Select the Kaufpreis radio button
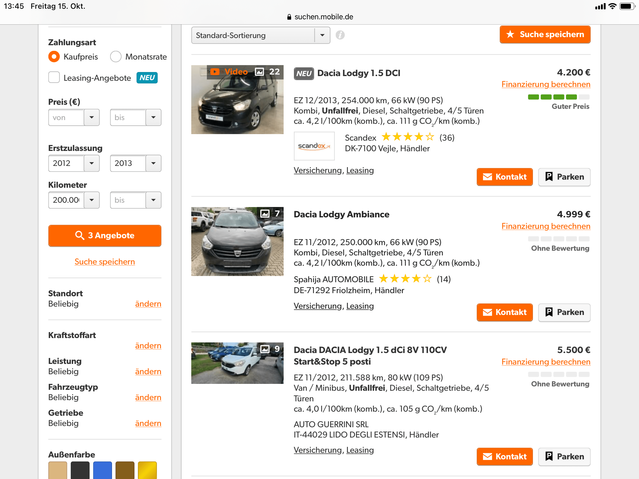Image resolution: width=639 pixels, height=479 pixels. [54, 57]
